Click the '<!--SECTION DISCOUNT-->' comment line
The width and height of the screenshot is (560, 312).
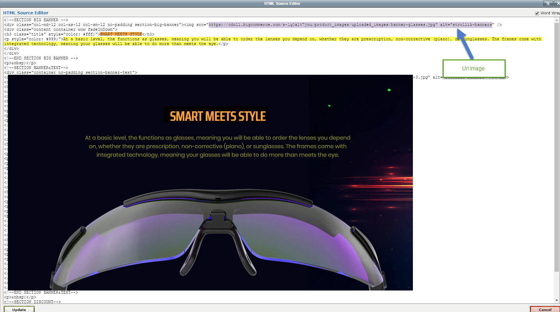[32, 302]
